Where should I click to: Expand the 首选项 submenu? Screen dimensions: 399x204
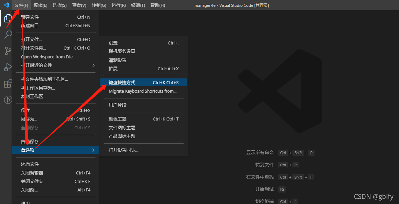click(56, 150)
